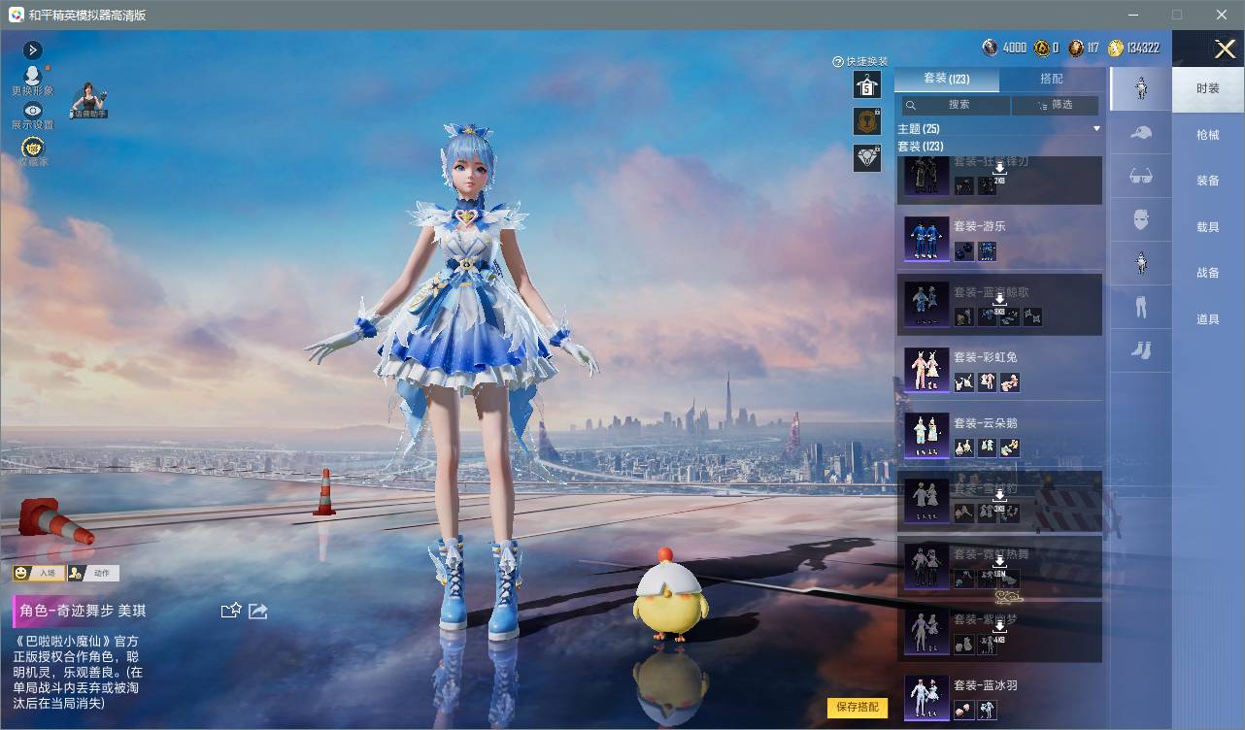
Task: Open the 语音助手 voice assistant
Action: point(89,100)
